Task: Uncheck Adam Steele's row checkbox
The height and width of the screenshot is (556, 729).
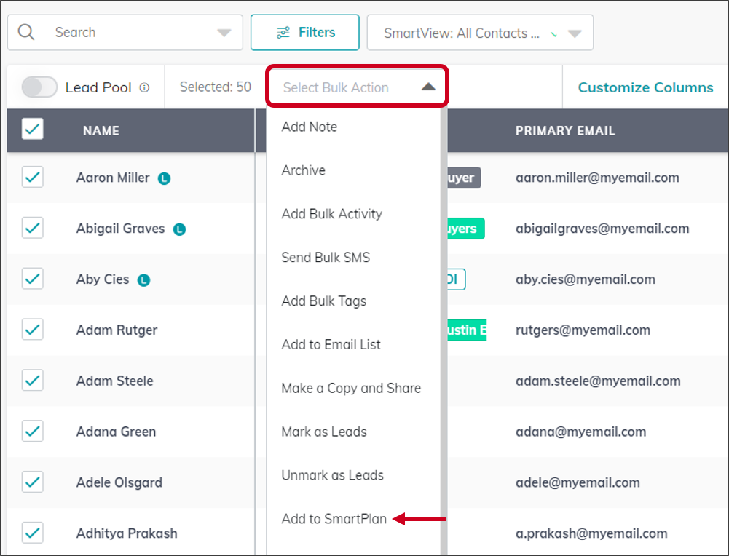Action: coord(33,380)
